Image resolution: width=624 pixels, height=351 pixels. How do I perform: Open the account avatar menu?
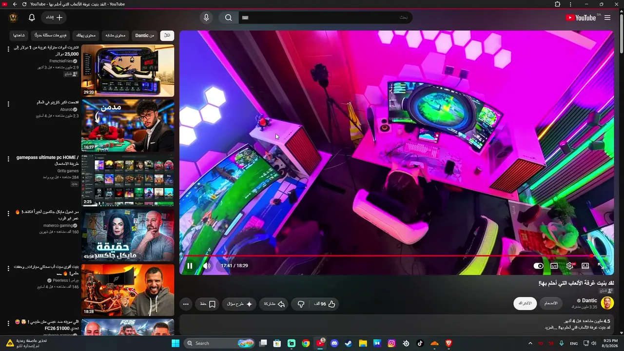(x=13, y=18)
